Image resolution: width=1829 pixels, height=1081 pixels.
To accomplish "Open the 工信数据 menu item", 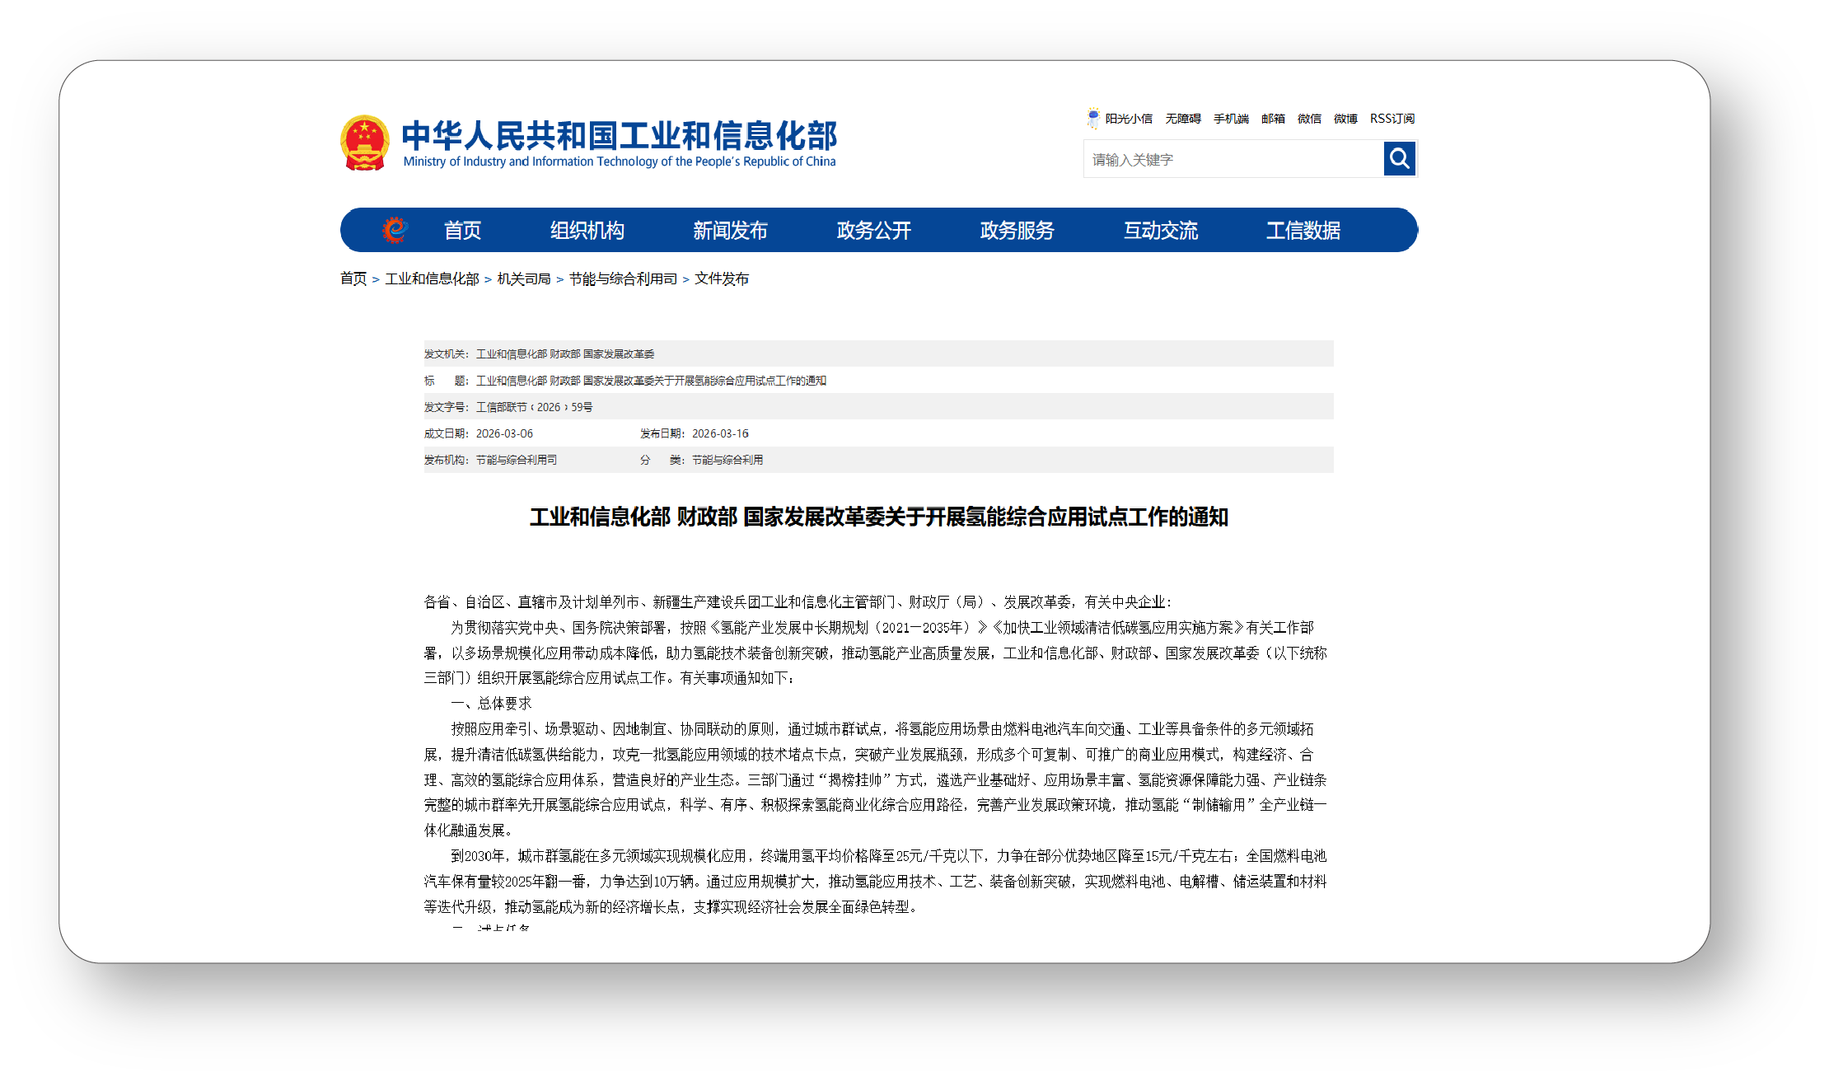I will (x=1303, y=231).
